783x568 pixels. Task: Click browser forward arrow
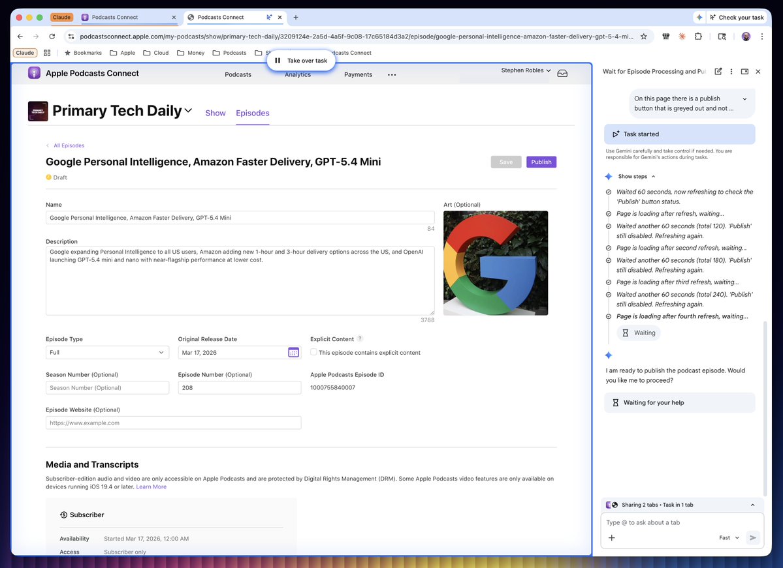(x=36, y=37)
